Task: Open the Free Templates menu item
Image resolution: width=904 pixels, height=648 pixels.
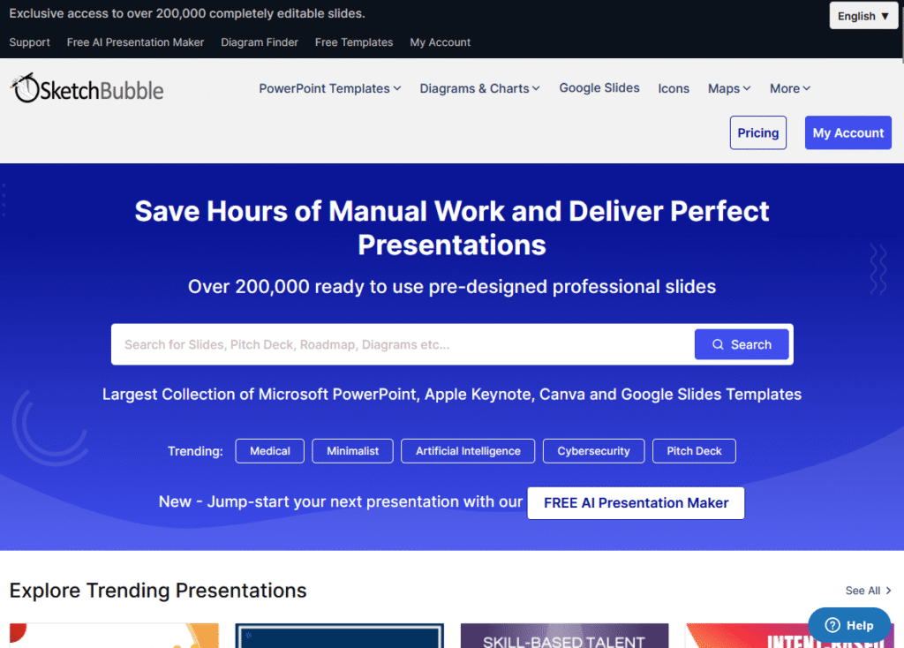Action: 353,42
